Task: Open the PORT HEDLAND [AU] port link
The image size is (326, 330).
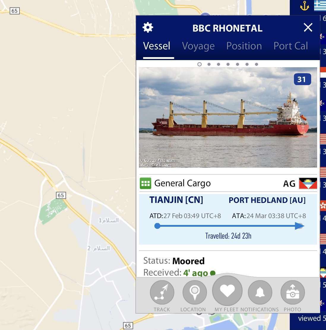Action: pos(267,200)
